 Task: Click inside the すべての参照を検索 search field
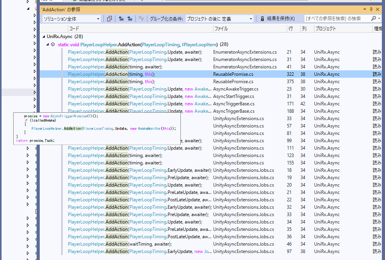click(337, 19)
